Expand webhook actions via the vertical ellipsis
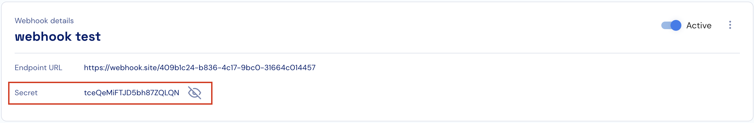 pos(730,25)
